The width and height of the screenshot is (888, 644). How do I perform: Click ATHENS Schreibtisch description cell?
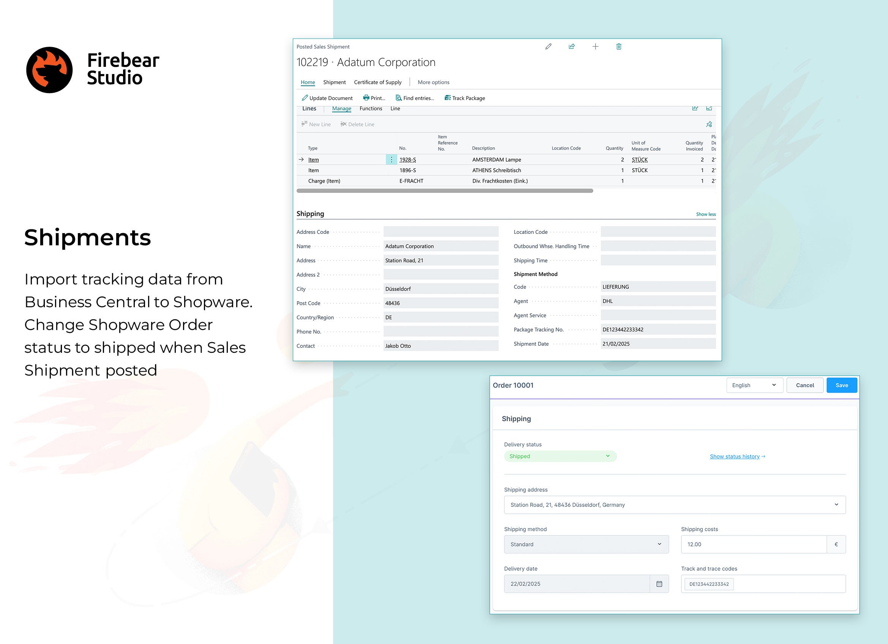(496, 170)
